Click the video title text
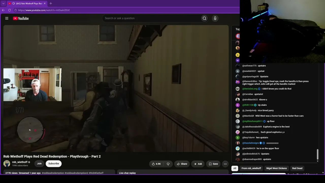 pos(52,157)
